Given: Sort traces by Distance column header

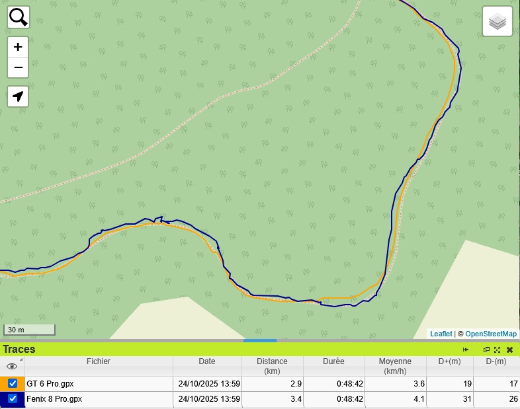Looking at the screenshot, I should pyautogui.click(x=272, y=366).
